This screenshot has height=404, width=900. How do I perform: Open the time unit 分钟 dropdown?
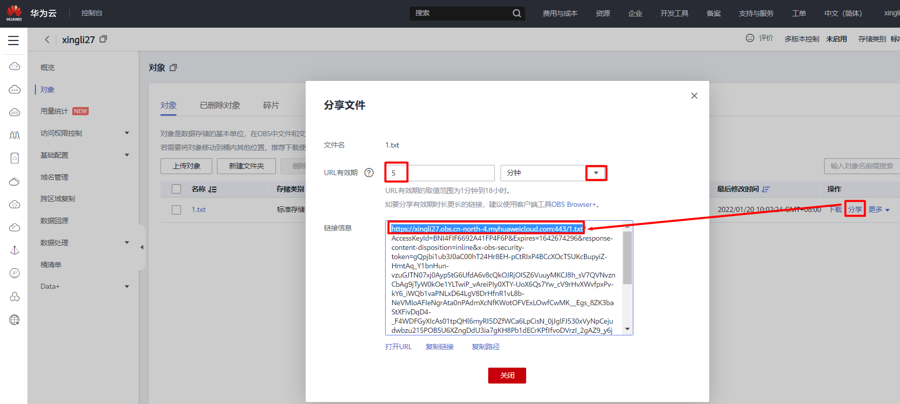click(553, 173)
